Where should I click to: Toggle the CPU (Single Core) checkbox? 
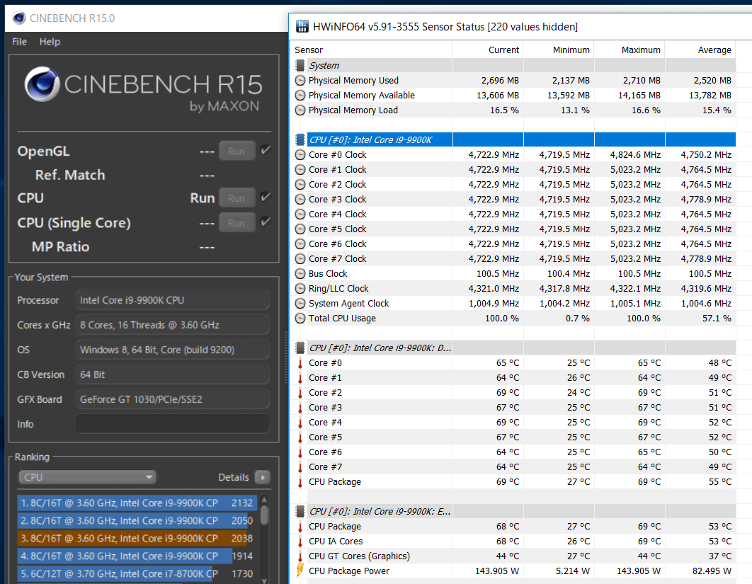pyautogui.click(x=265, y=222)
